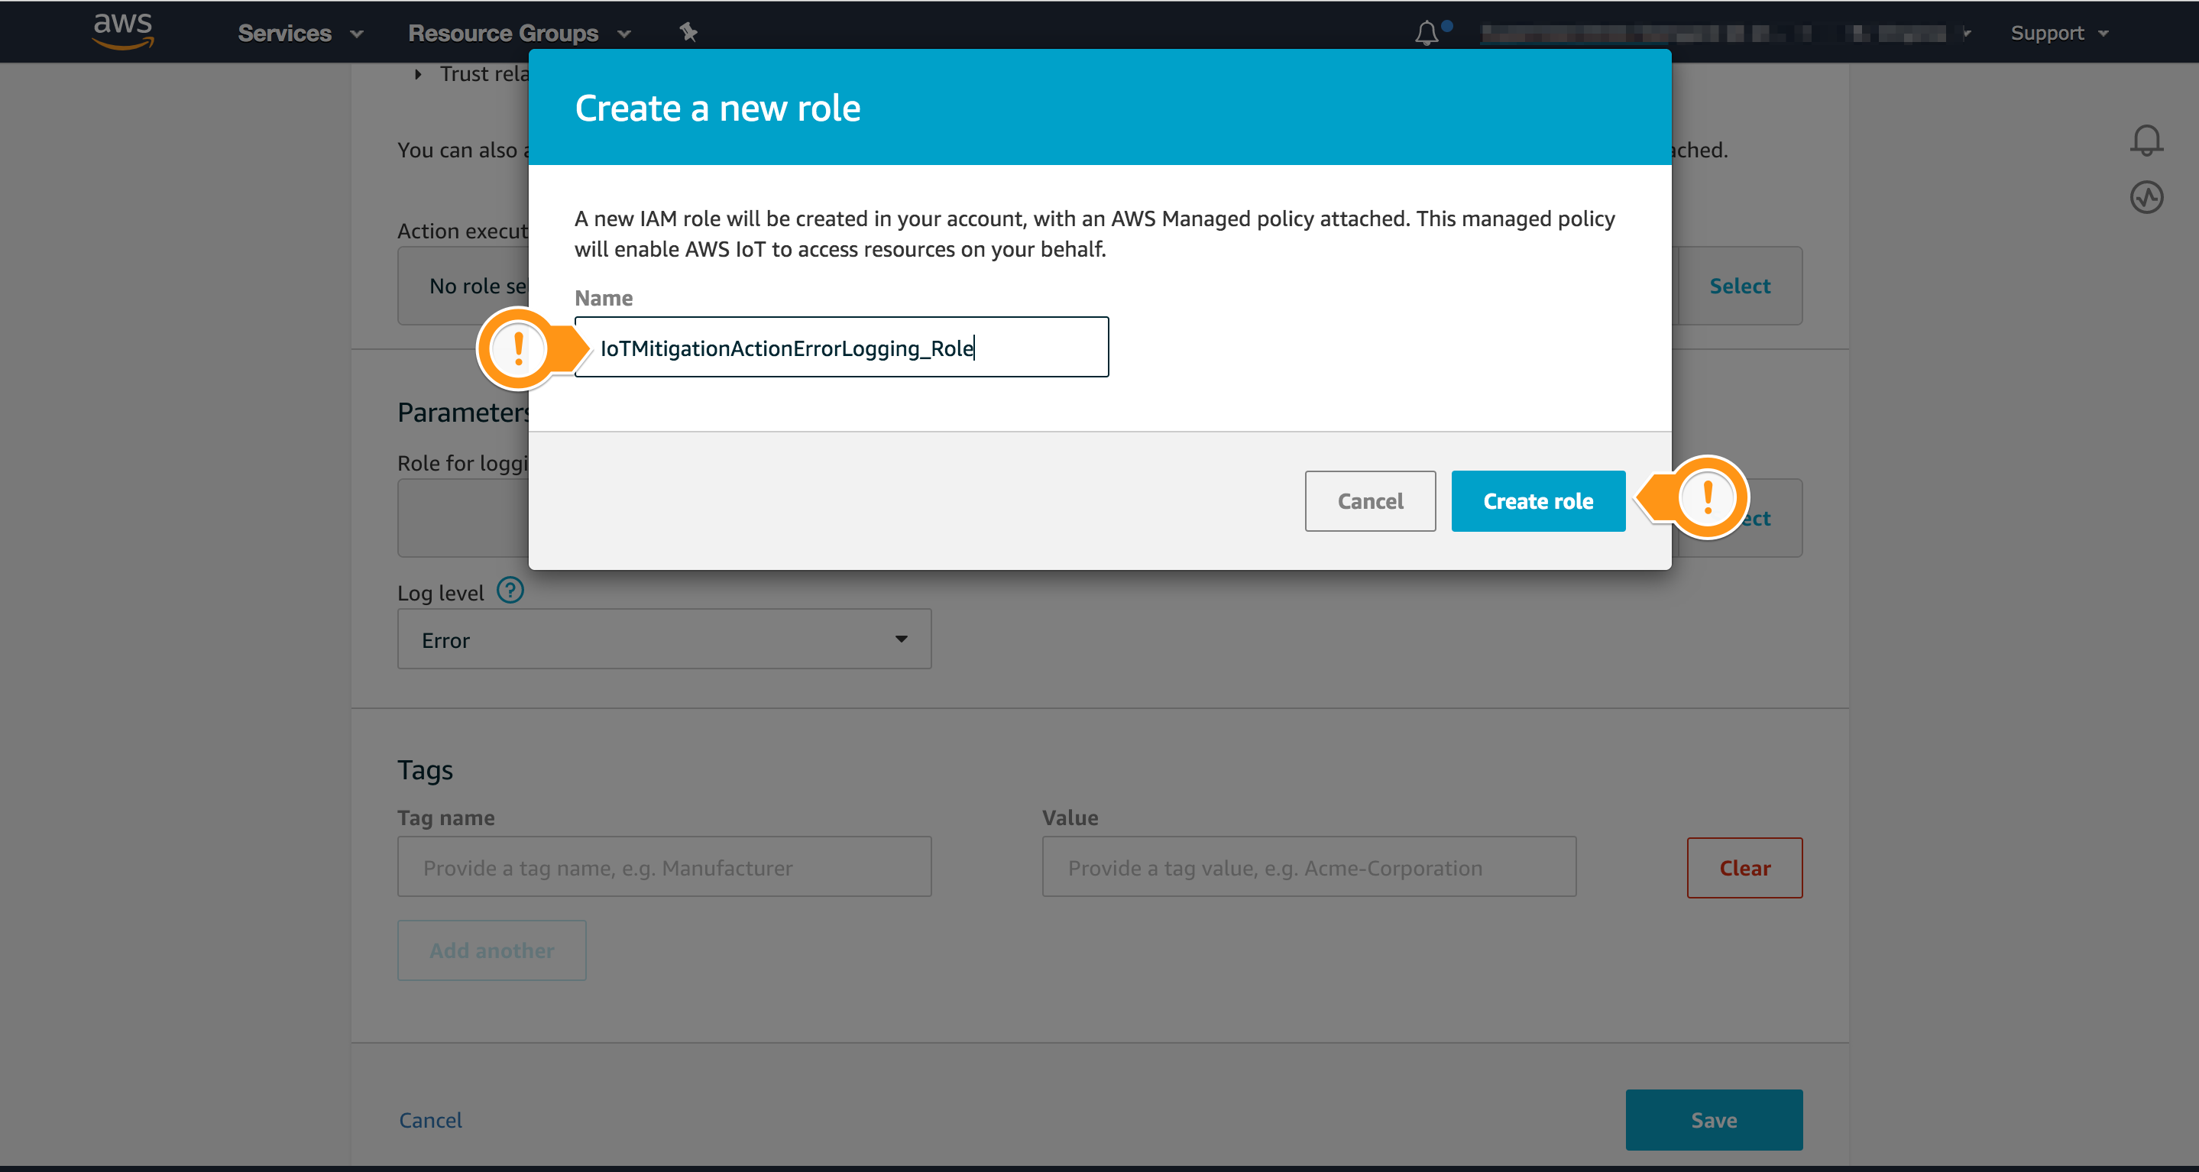Image resolution: width=2199 pixels, height=1172 pixels.
Task: Open the Services dropdown menu
Action: tap(300, 32)
